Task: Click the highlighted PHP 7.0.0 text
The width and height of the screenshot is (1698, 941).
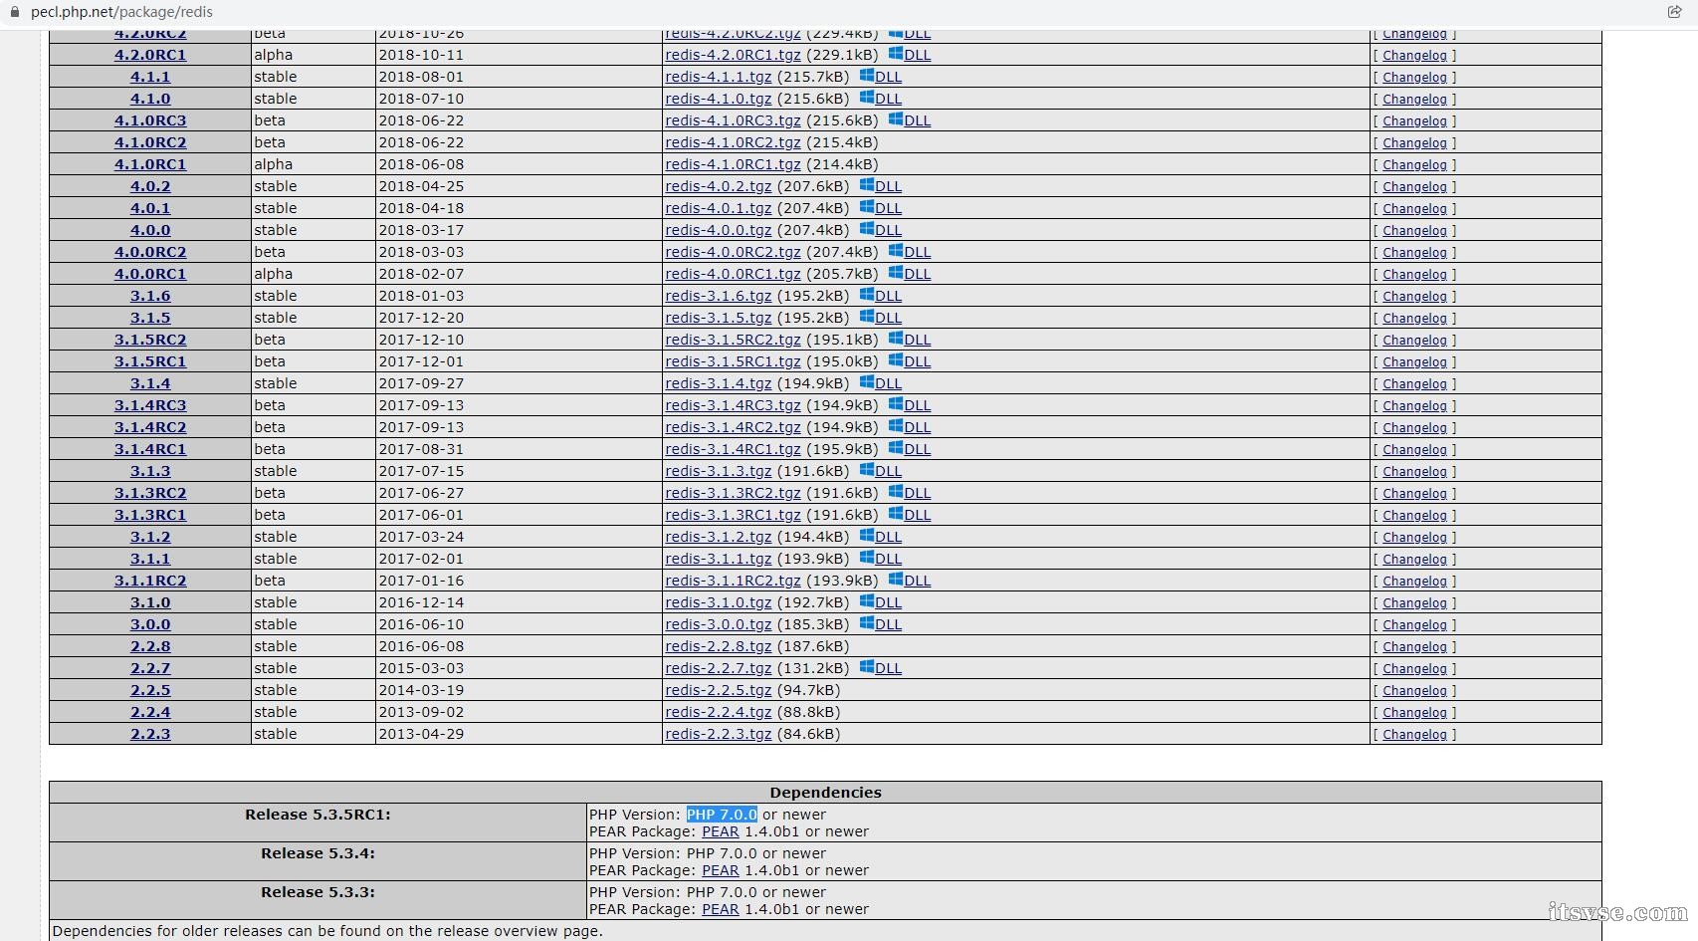Action: (x=722, y=815)
